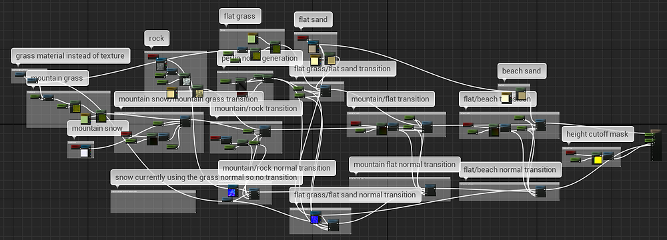Click the black noise preview node in perlin noise generation
The image size is (667, 240).
[x=241, y=84]
